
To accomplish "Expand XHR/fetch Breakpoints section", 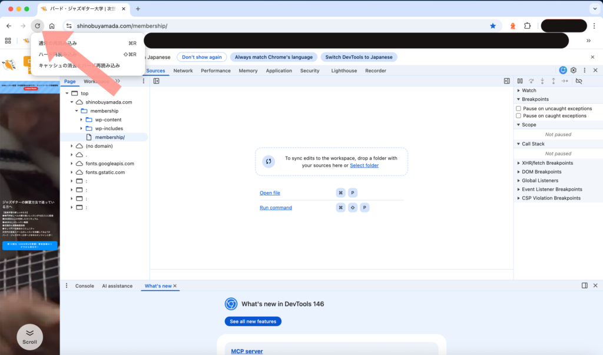I will click(x=518, y=163).
